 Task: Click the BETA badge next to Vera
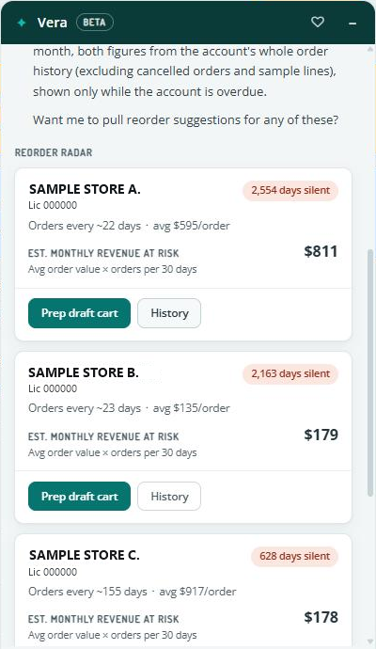[95, 23]
